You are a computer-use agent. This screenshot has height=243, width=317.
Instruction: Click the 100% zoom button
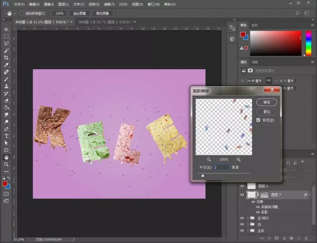coord(59,13)
